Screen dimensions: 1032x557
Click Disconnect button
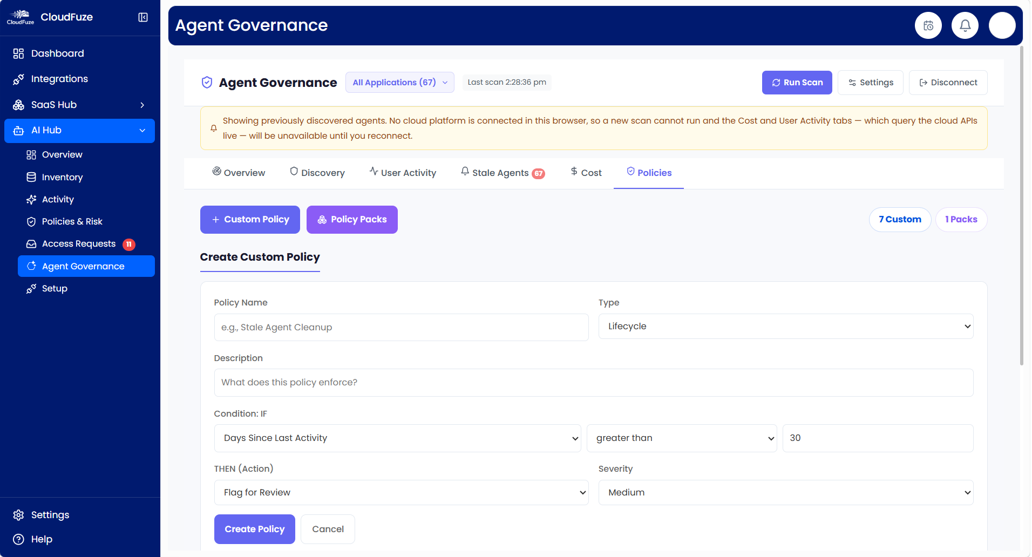tap(948, 83)
